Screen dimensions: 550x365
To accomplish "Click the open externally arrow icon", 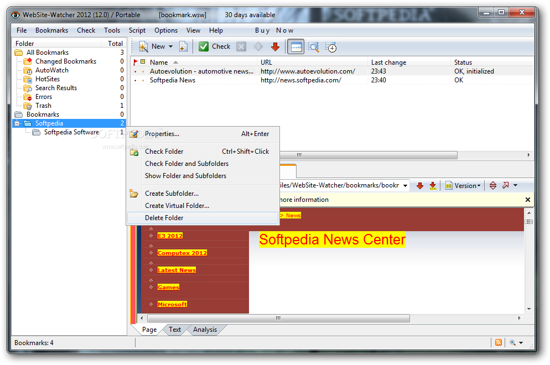I will (x=505, y=185).
